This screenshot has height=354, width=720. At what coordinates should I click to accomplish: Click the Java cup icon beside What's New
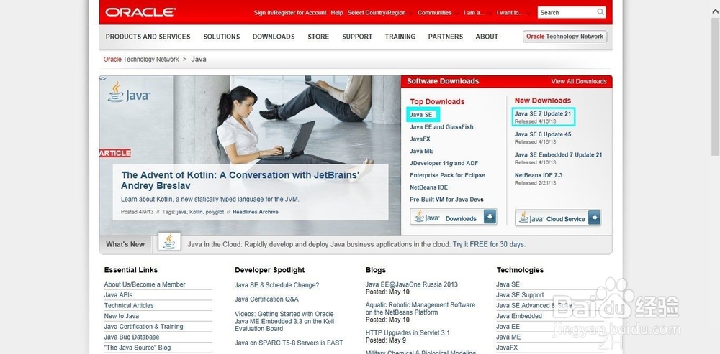169,241
